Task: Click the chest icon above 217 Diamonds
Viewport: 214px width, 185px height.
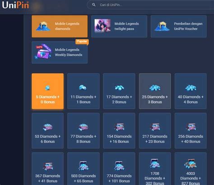Action: pyautogui.click(x=155, y=127)
